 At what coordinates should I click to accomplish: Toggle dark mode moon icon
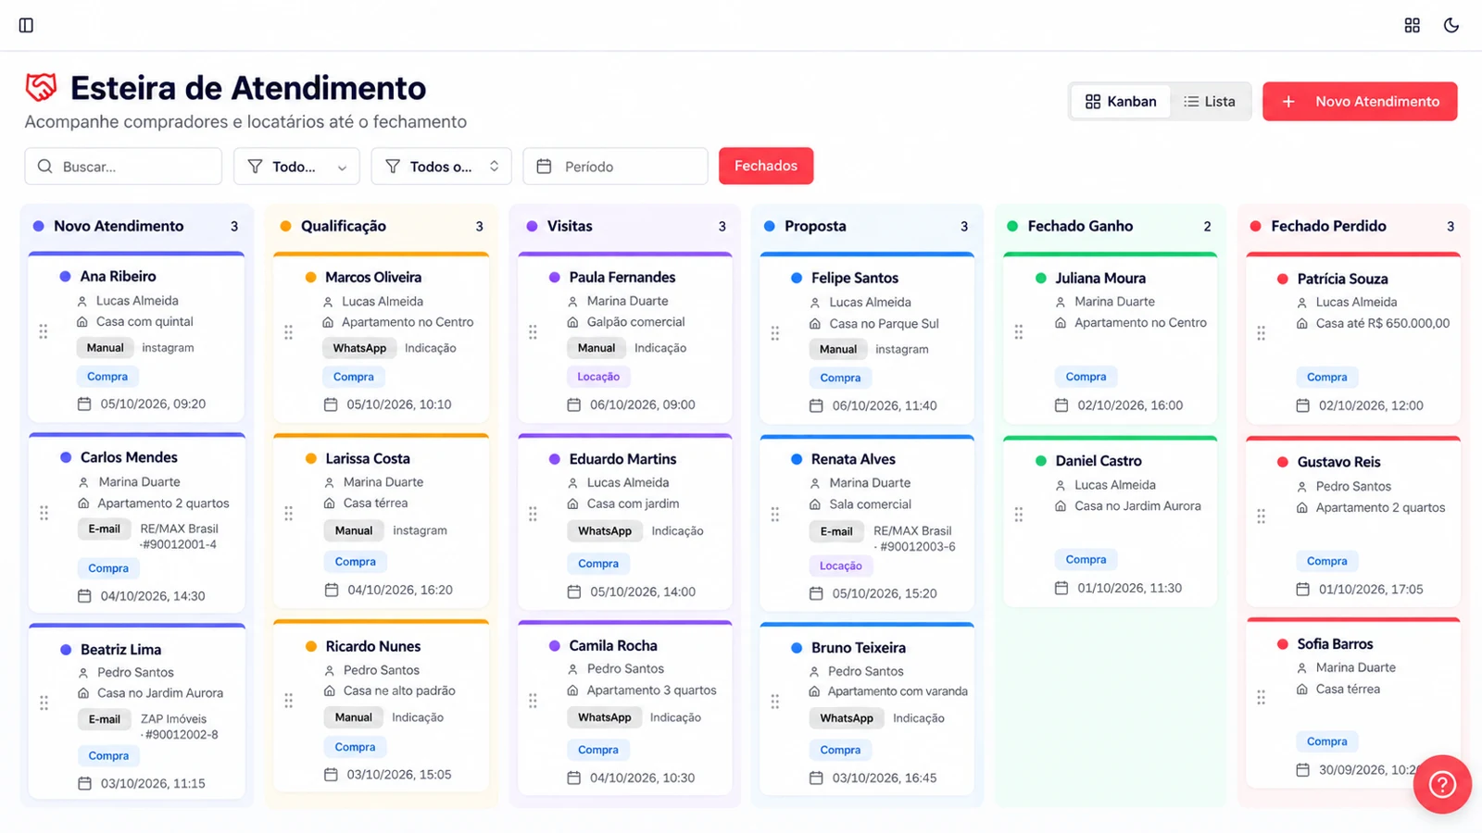[x=1451, y=25]
